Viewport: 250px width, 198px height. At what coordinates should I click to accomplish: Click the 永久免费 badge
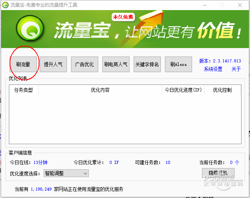coord(123,17)
